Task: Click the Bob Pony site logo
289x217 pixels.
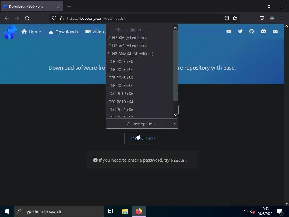Action: click(10, 32)
